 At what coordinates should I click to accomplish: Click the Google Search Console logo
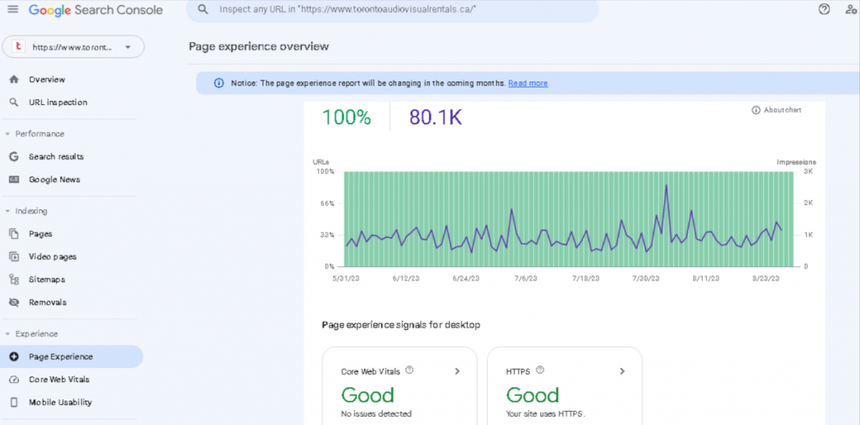click(96, 10)
